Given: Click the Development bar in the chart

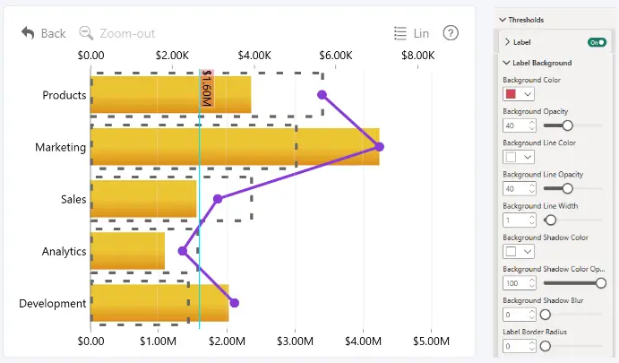Looking at the screenshot, I should click(159, 303).
